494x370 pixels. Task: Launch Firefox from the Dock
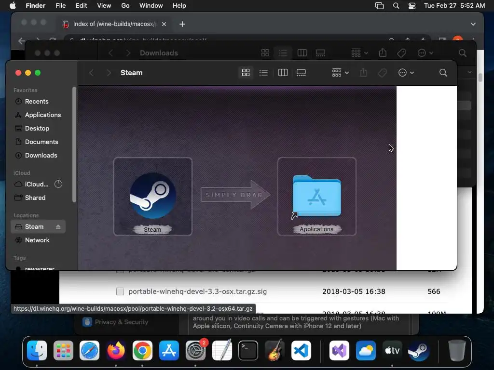[116, 350]
